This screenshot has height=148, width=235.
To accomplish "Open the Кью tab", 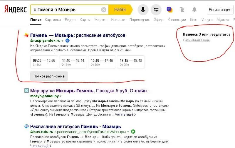I will coord(194,20).
